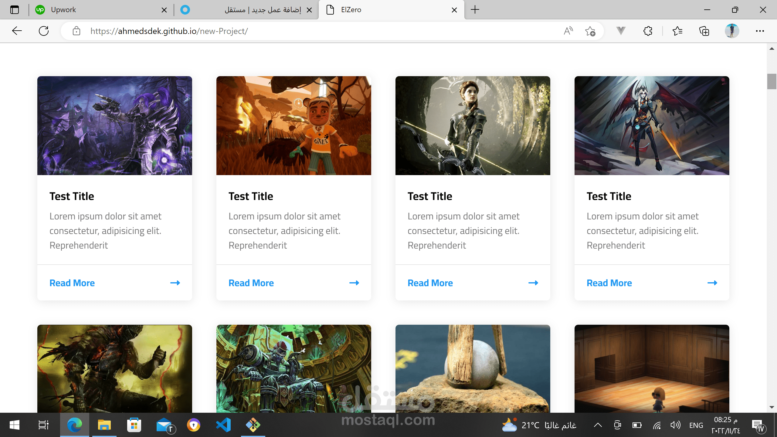Open the Read Aloud icon in address bar
The width and height of the screenshot is (777, 437).
[568, 31]
